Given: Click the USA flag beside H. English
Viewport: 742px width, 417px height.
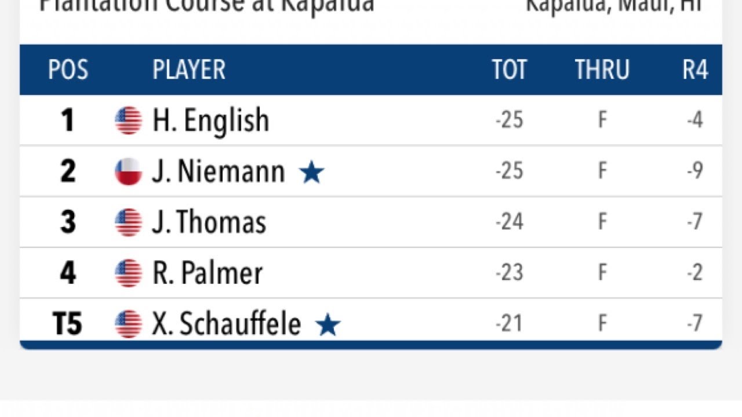Looking at the screenshot, I should point(128,120).
